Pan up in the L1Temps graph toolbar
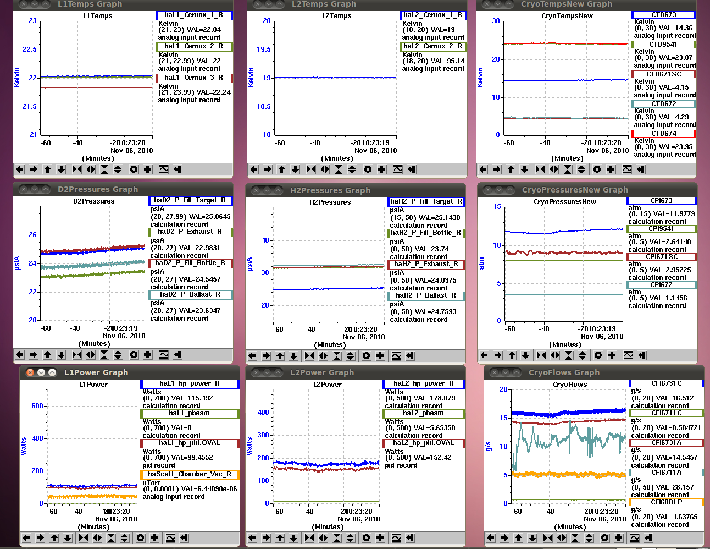Viewport: 710px width, 549px height. point(48,169)
